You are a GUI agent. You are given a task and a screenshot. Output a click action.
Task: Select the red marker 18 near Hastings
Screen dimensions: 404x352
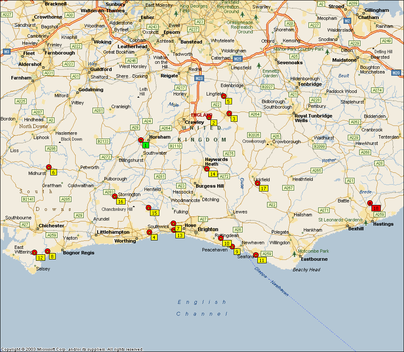[376, 208]
